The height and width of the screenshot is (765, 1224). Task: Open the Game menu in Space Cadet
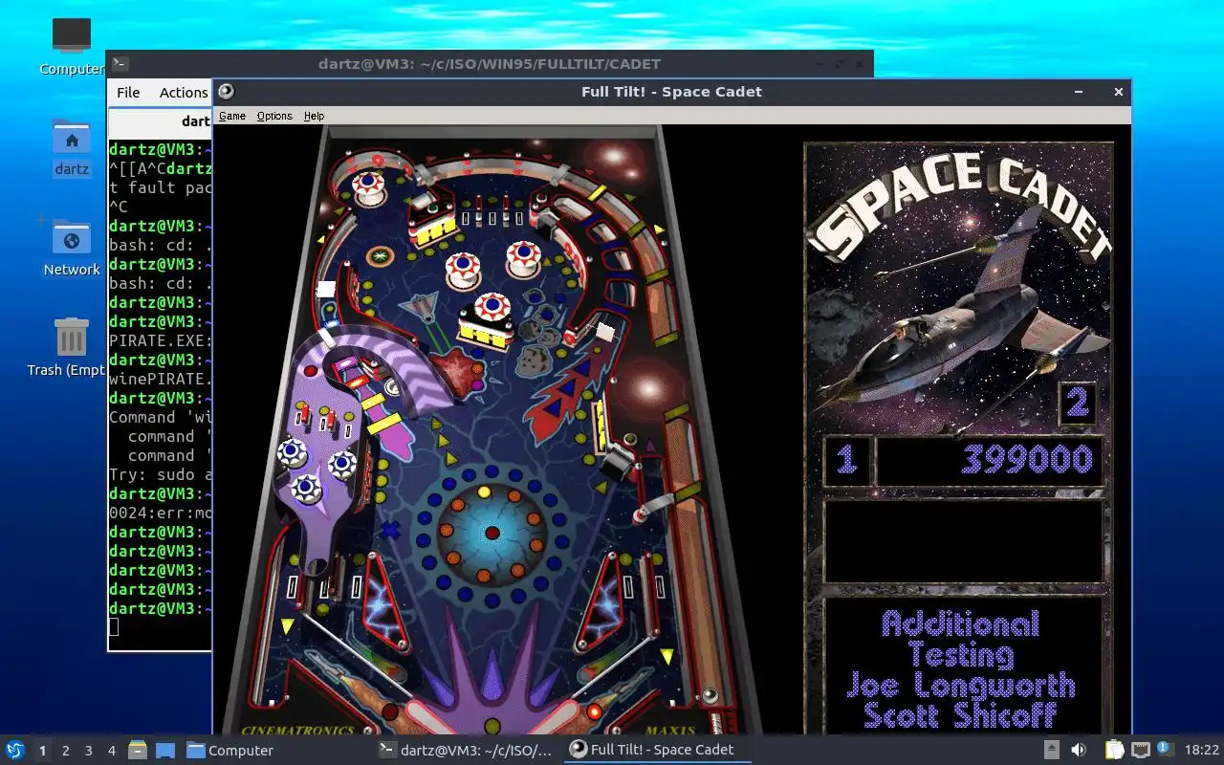[x=232, y=116]
